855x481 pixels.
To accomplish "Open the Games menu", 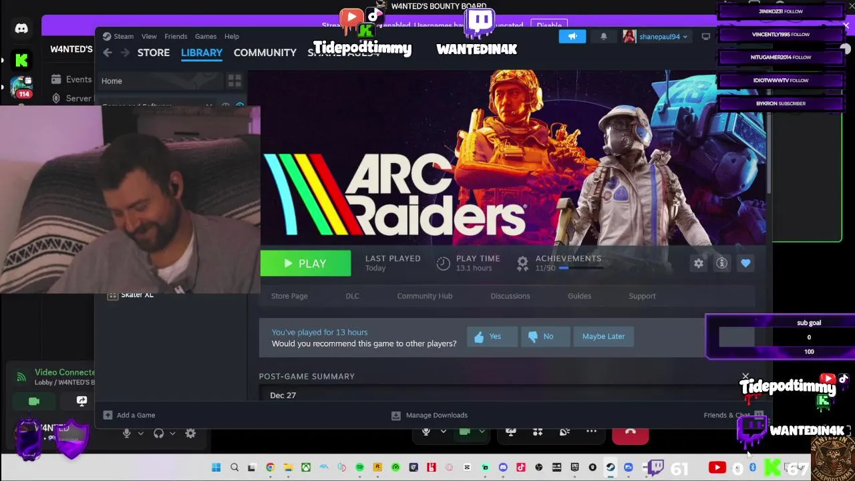I will pos(206,36).
